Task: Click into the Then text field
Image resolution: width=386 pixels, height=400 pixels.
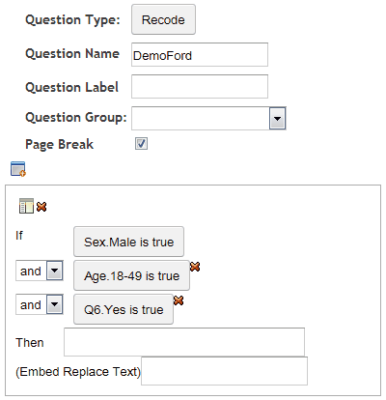Action: click(x=184, y=342)
